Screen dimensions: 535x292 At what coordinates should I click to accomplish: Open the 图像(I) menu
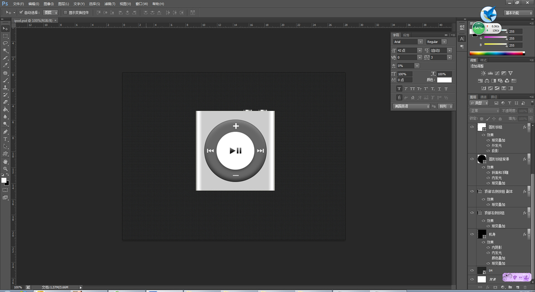(x=49, y=4)
